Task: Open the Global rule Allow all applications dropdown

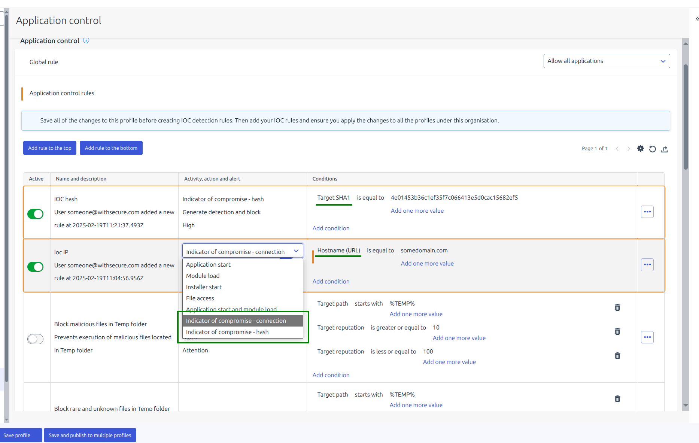Action: pyautogui.click(x=607, y=61)
